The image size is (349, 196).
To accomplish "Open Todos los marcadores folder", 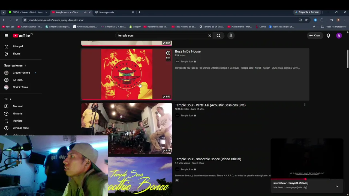I will pyautogui.click(x=334, y=27).
